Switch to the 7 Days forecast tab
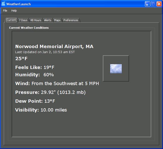The width and height of the screenshot is (163, 149). (23, 20)
